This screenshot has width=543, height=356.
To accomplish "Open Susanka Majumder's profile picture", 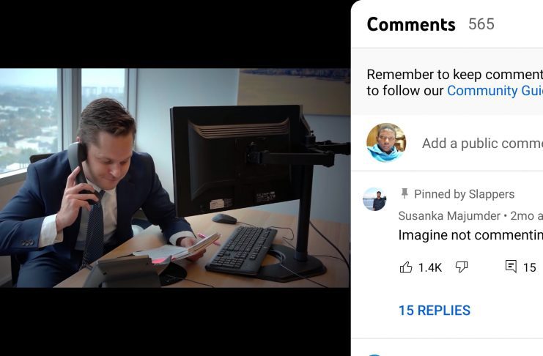I will (374, 199).
